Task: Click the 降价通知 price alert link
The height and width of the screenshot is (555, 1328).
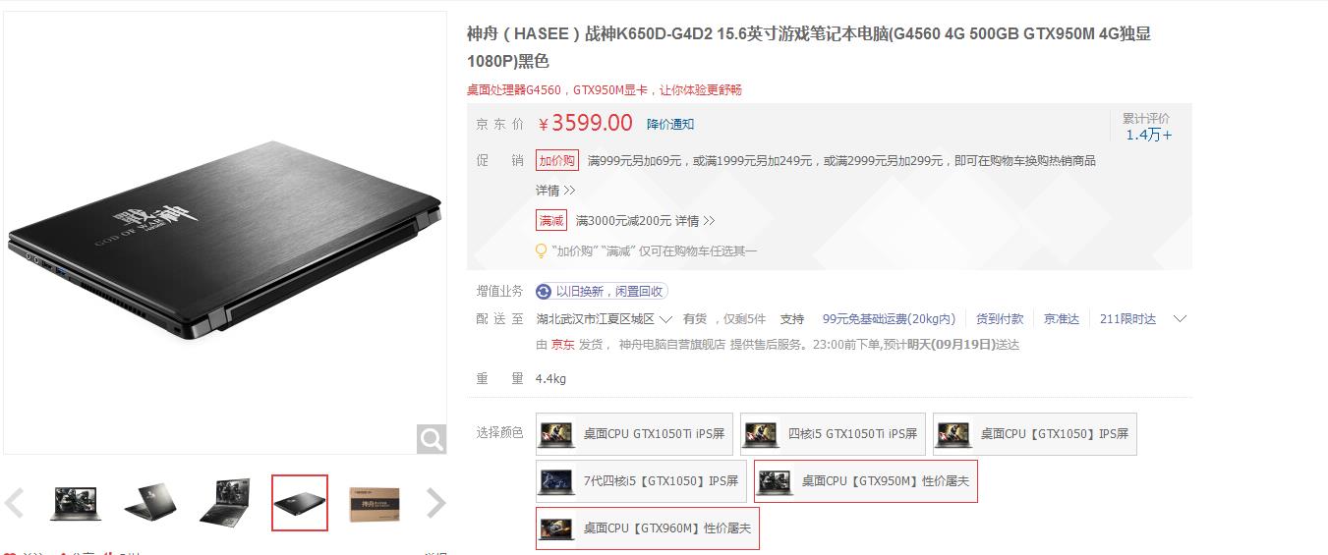Action: pos(670,125)
